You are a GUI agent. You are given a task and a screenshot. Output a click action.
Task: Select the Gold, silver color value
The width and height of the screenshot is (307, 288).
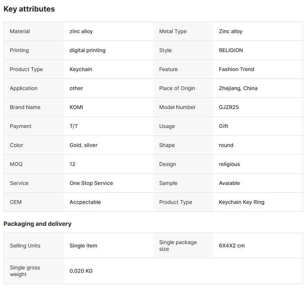(x=84, y=145)
